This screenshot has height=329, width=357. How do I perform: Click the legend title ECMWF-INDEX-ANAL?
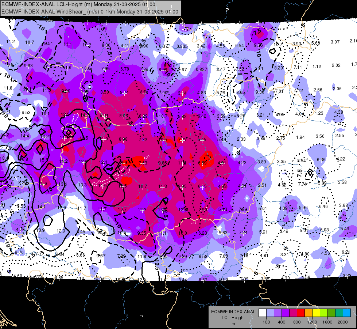point(233,312)
